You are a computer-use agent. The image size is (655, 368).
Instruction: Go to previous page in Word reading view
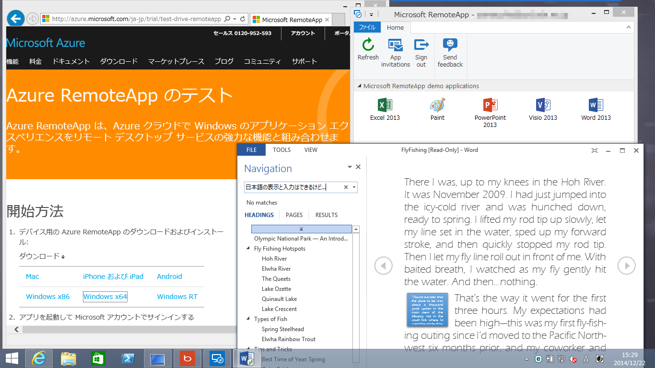[x=383, y=265]
